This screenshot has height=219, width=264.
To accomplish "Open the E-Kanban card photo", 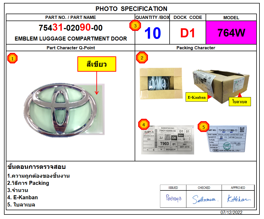I will tap(168, 140).
